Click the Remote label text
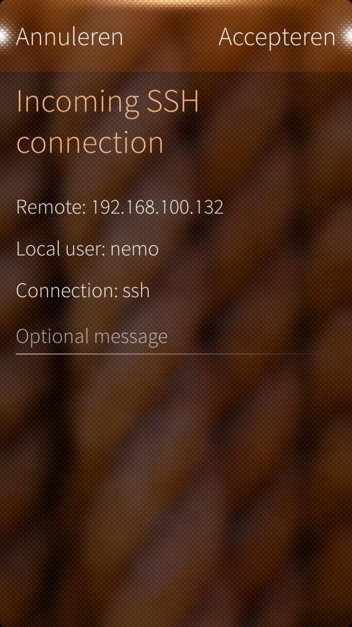Screen dimensions: 352x627 51,207
